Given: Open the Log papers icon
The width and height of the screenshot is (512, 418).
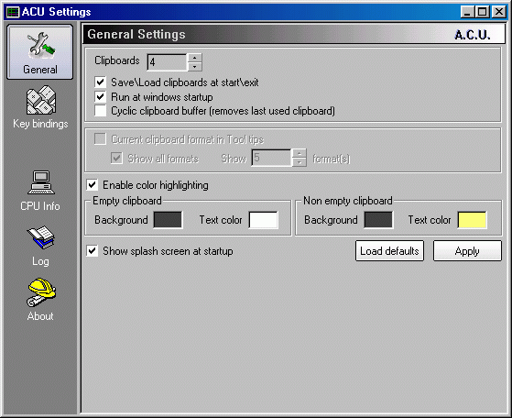Looking at the screenshot, I should [x=41, y=237].
